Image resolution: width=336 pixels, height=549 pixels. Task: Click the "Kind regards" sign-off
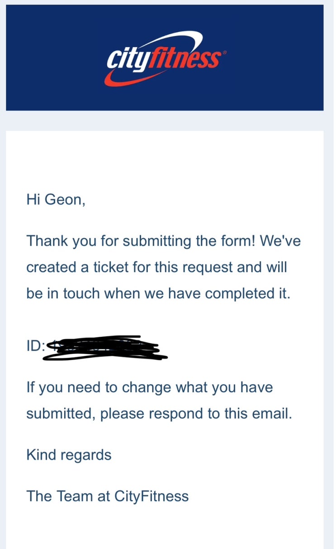pyautogui.click(x=69, y=455)
